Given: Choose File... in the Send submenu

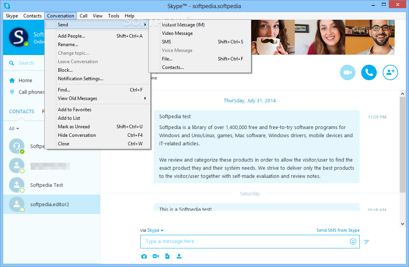Looking at the screenshot, I should pyautogui.click(x=200, y=59).
